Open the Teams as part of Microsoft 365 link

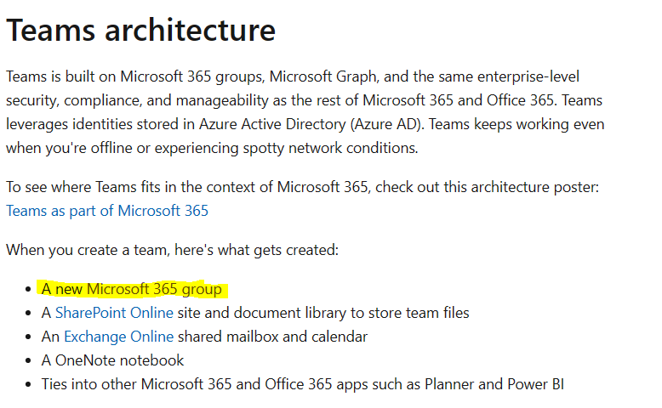(107, 211)
